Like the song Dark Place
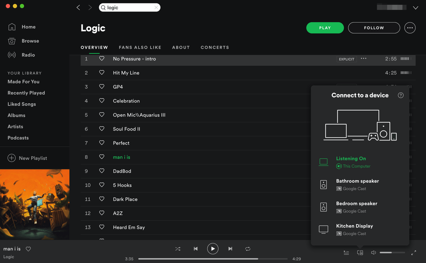The width and height of the screenshot is (426, 263). 101,199
